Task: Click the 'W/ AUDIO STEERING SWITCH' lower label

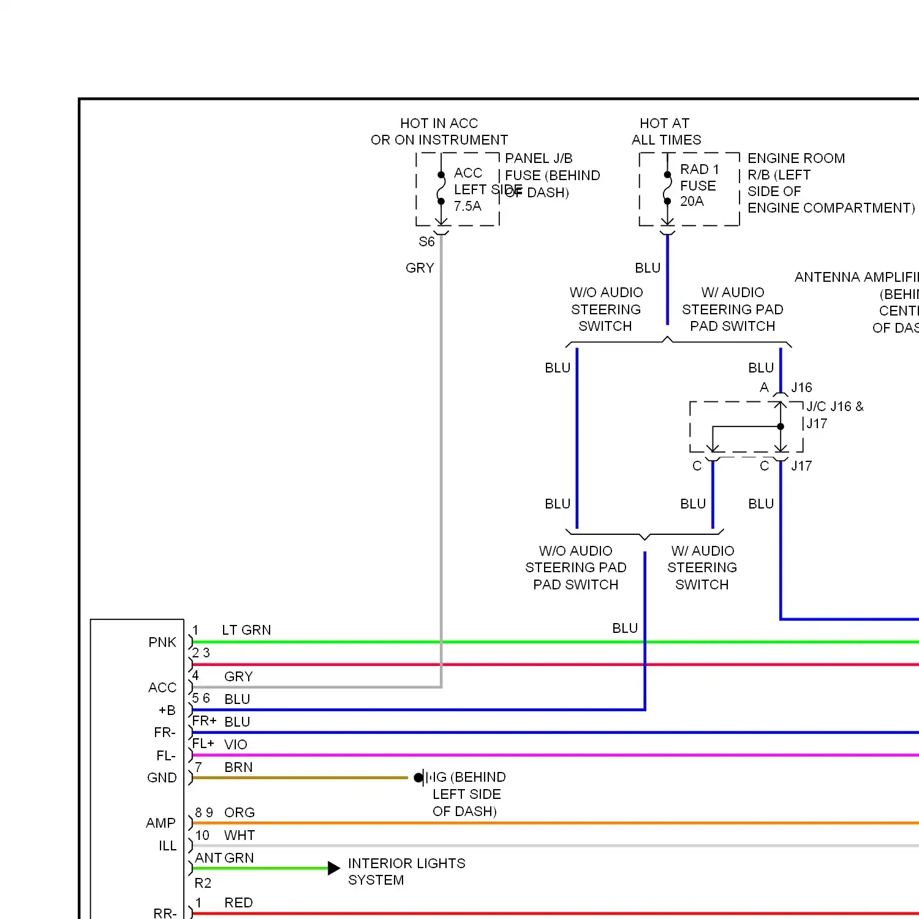Action: [x=702, y=568]
